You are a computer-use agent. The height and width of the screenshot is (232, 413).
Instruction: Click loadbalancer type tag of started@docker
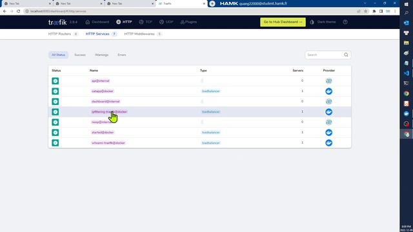point(211,132)
